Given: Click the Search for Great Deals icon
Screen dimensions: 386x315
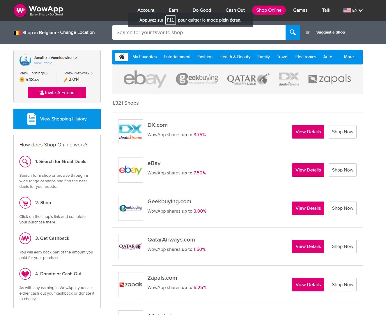Looking at the screenshot, I should click(25, 162).
